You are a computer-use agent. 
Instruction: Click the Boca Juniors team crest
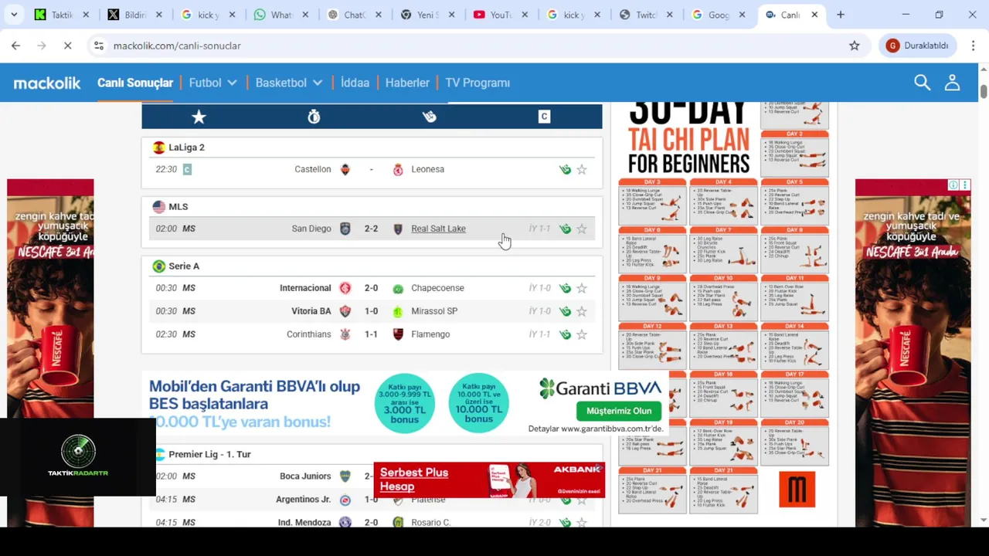[345, 476]
